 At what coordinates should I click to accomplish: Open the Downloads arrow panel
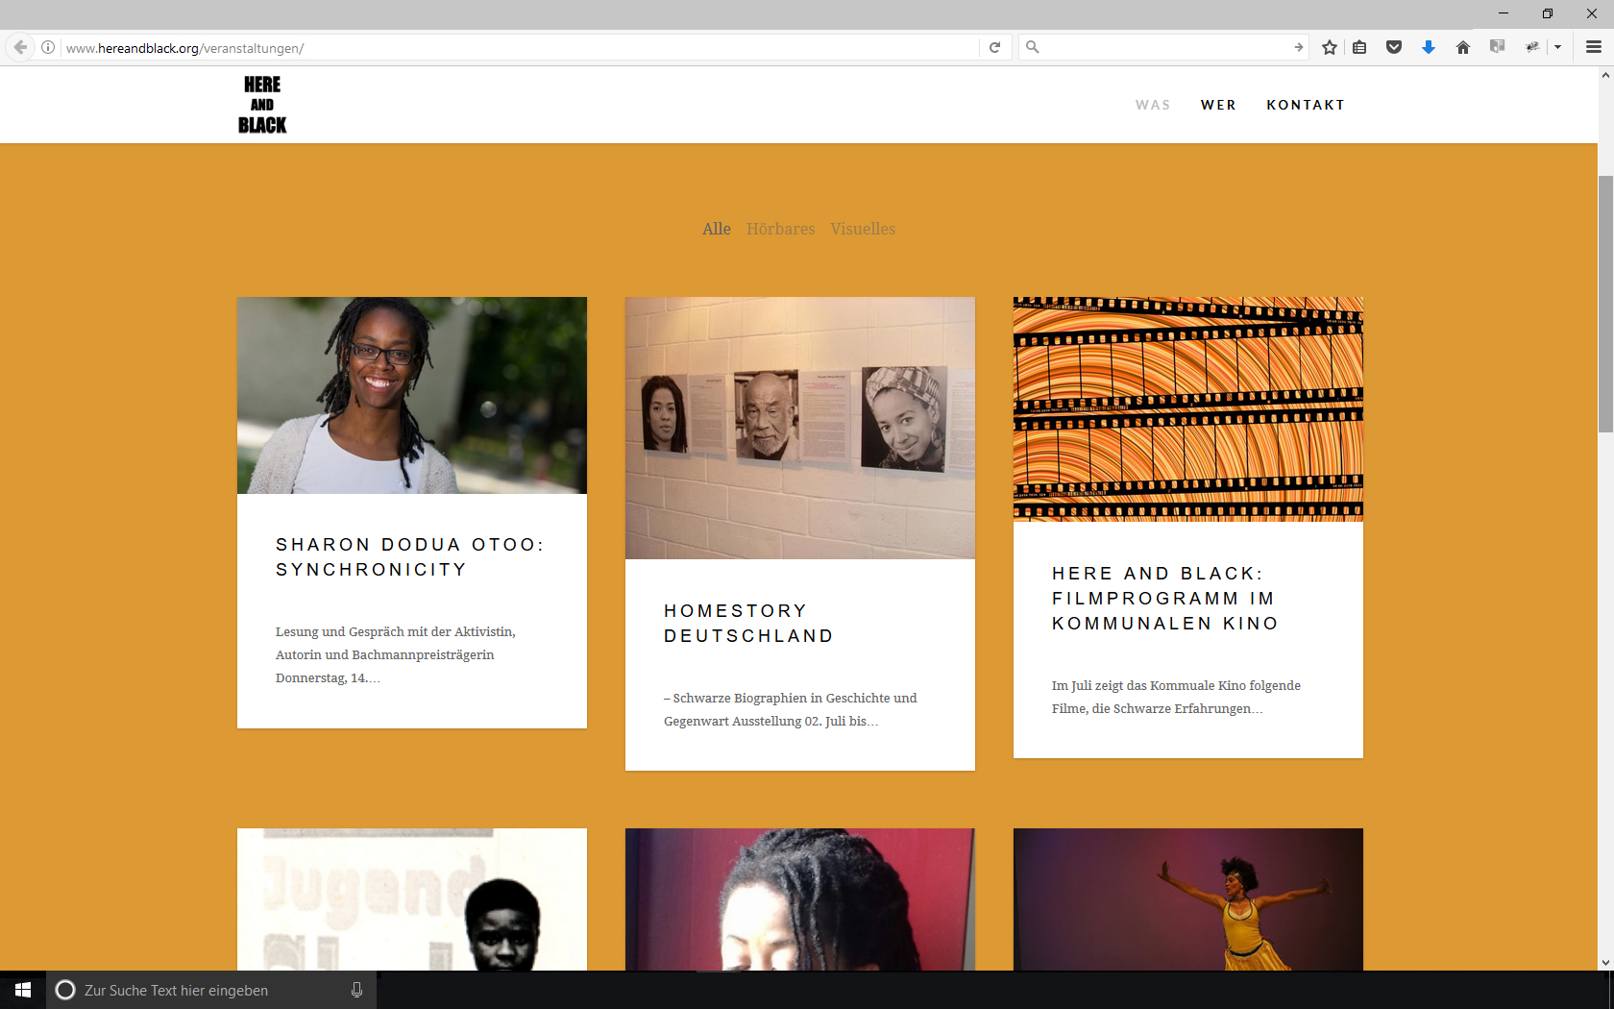click(x=1428, y=47)
